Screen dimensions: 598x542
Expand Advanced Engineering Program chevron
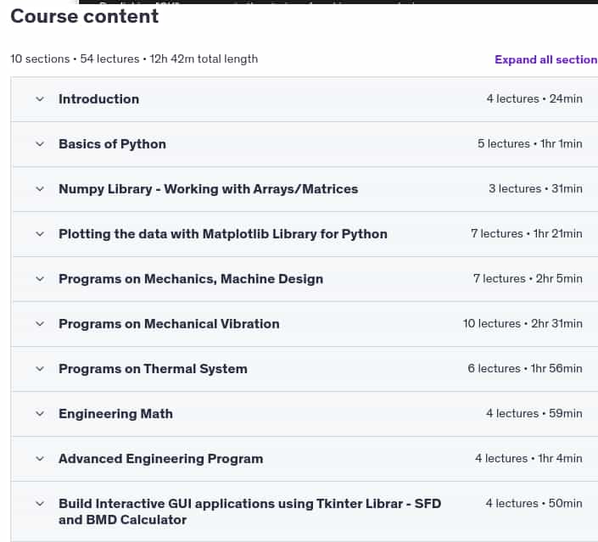(x=40, y=459)
